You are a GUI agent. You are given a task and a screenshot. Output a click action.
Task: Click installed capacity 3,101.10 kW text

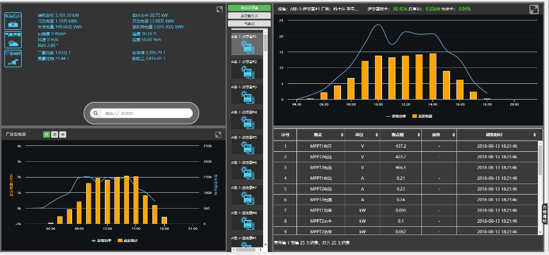pyautogui.click(x=57, y=15)
